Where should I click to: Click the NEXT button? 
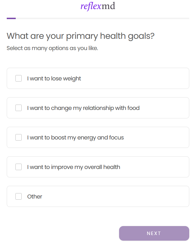(154, 233)
